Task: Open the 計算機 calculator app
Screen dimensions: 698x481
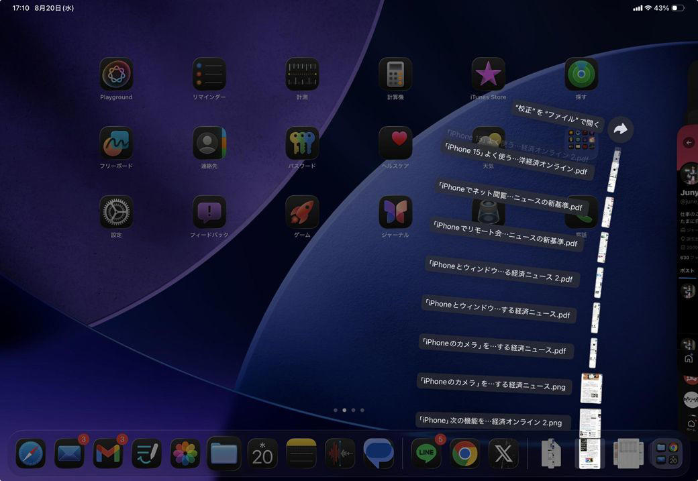Action: tap(395, 74)
